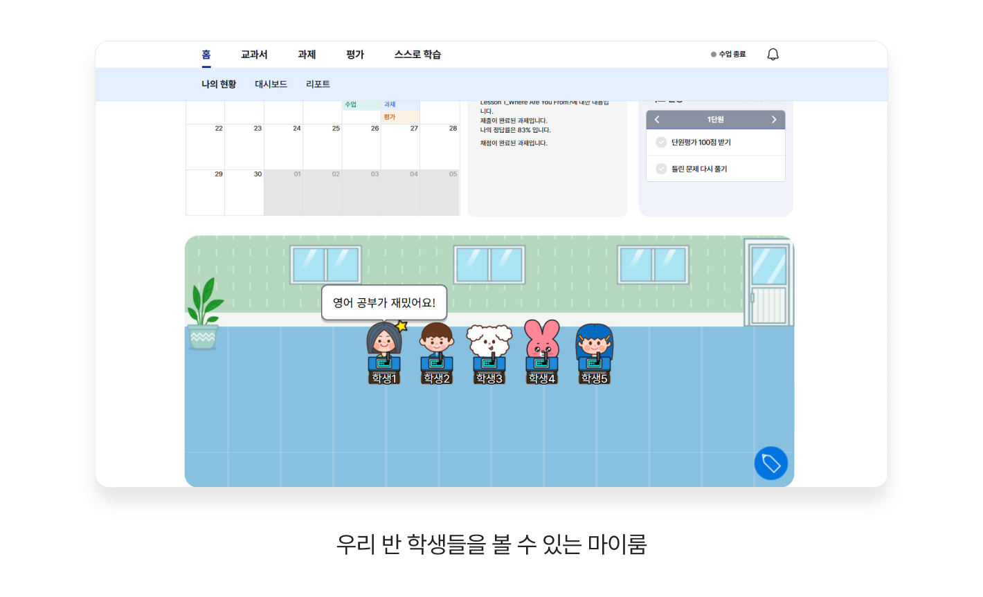Select the 학생1 avatar with star
This screenshot has width=983, height=597.
coord(384,346)
